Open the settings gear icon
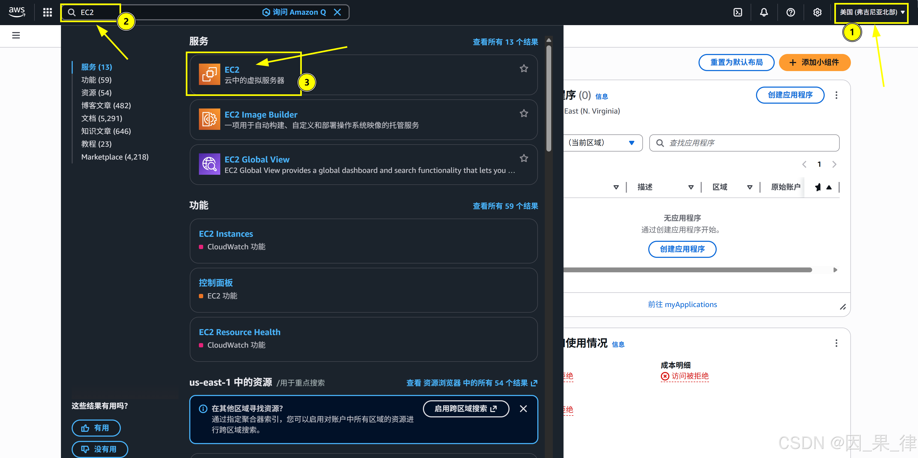 click(817, 13)
